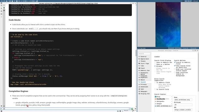Select Show as a Button radio
The width and height of the screenshot is (199, 112).
pos(155,64)
